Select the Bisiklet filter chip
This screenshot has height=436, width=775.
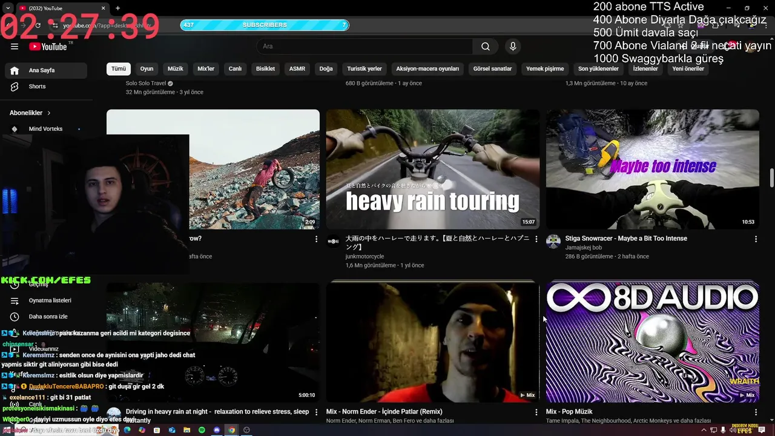tap(265, 69)
